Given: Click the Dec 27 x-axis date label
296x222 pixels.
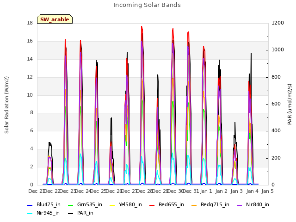Looking at the screenshot, I should (x=129, y=191).
